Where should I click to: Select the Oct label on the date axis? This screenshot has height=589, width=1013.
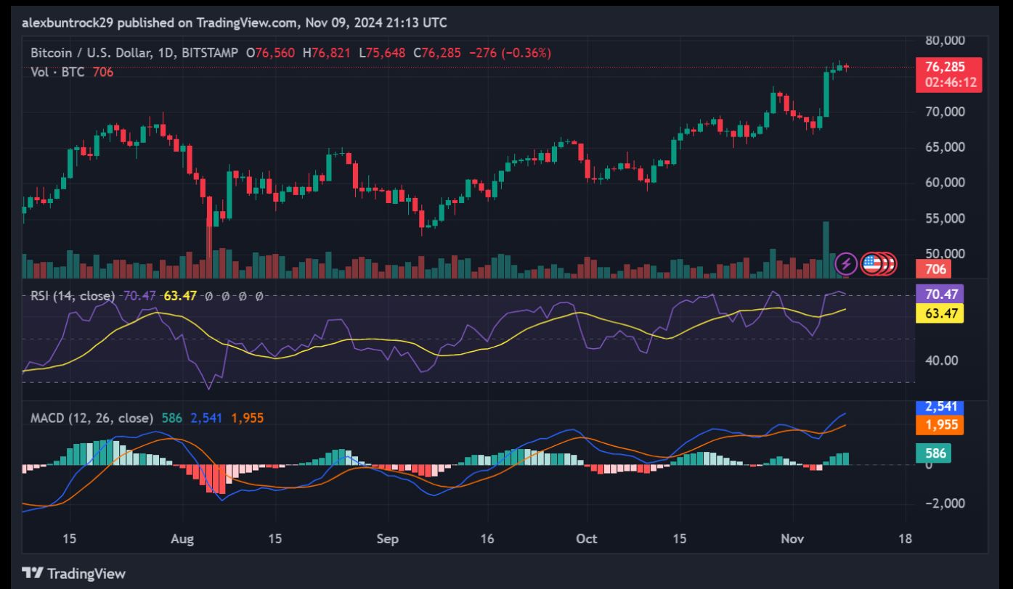[x=586, y=539]
